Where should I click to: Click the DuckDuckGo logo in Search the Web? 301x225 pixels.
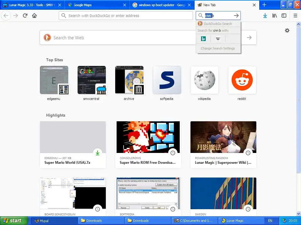coord(47,37)
